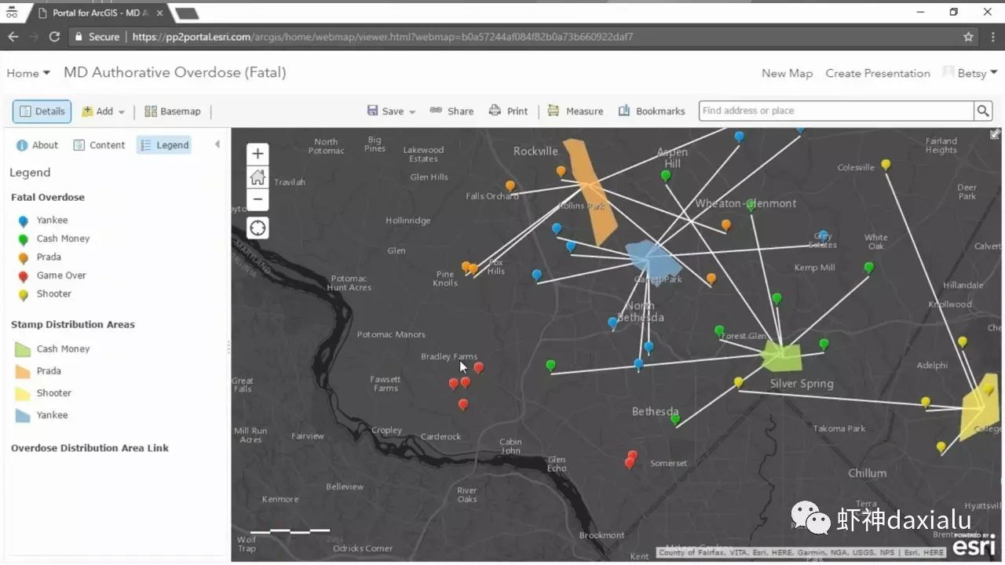Click the Yankee blue pin legend icon
This screenshot has height=565, width=1005.
click(24, 221)
